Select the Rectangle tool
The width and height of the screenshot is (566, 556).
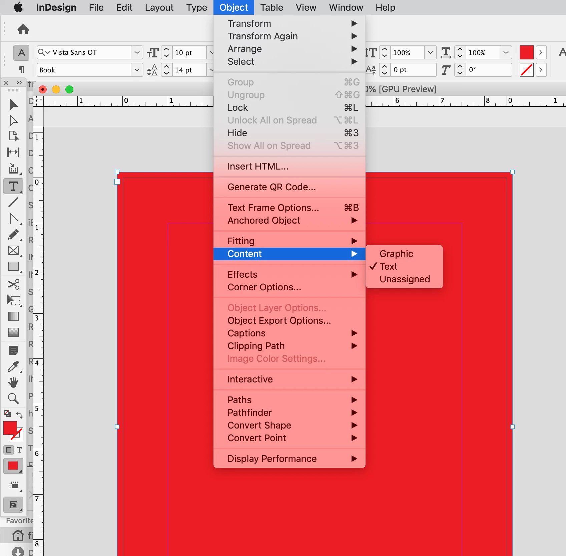[13, 267]
